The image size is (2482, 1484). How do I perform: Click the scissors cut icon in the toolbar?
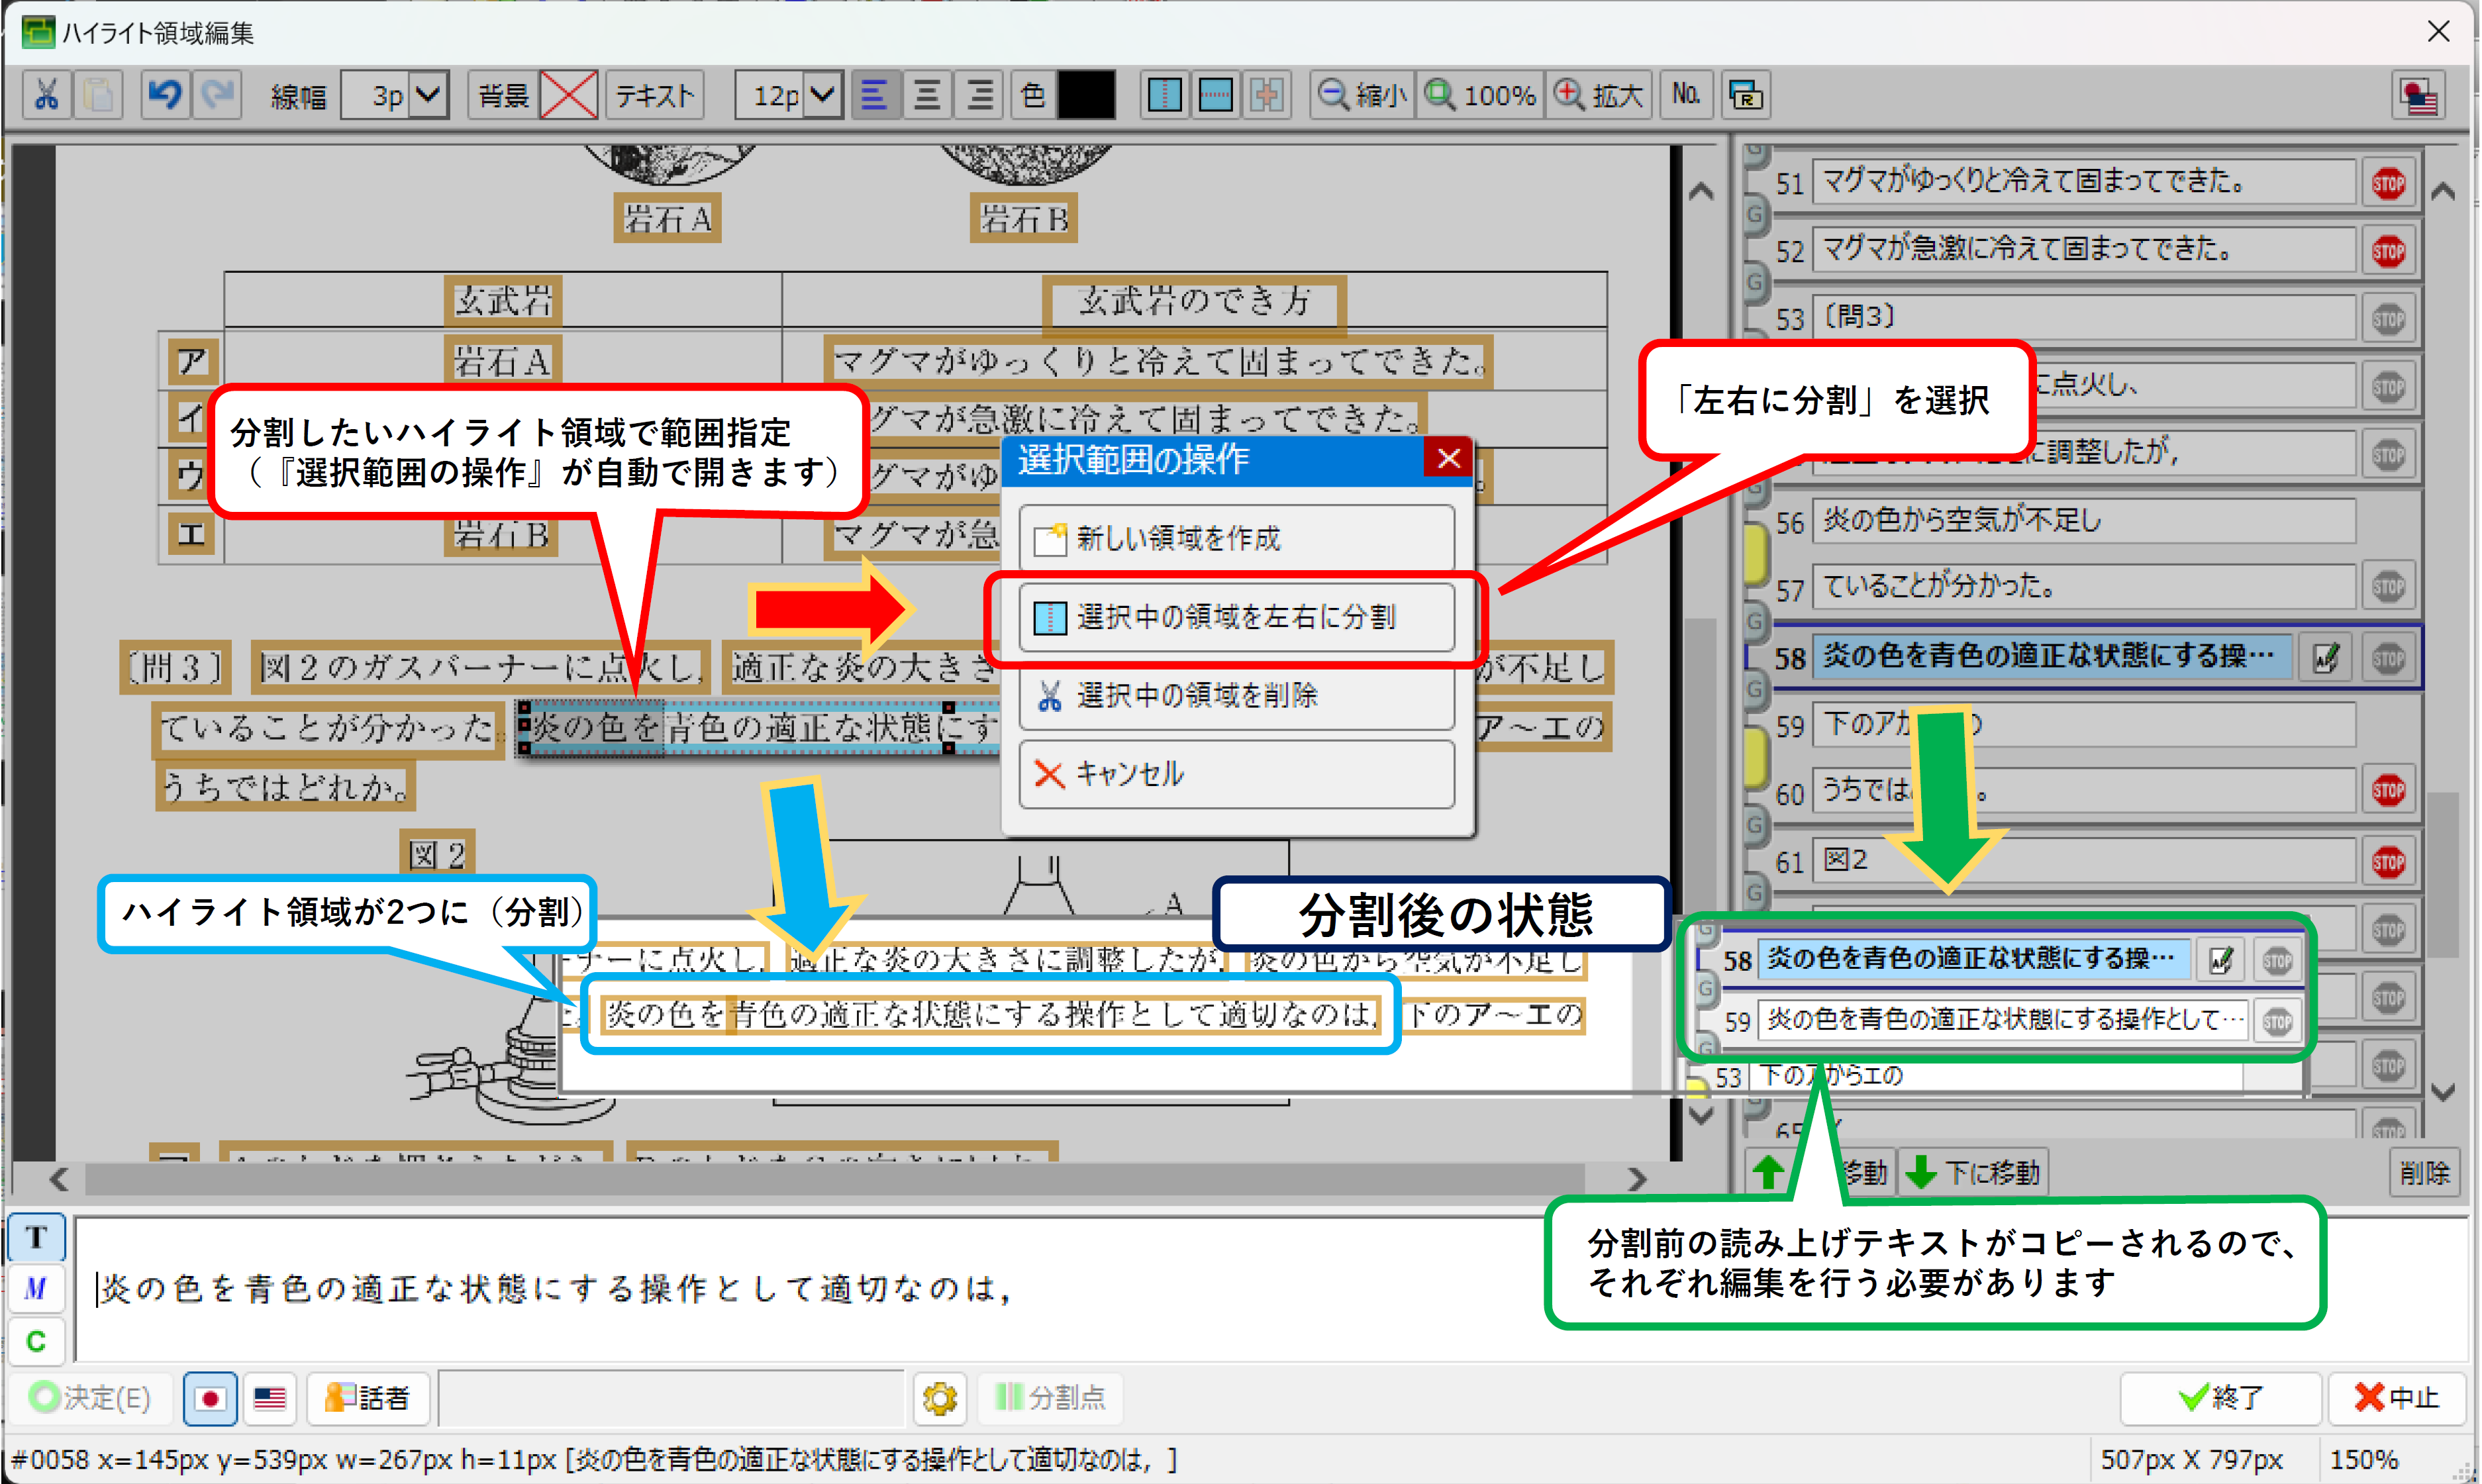46,95
